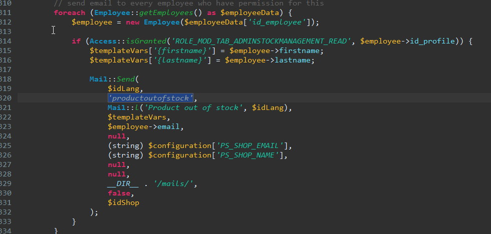Click the '{lastname}' template key
The height and width of the screenshot is (234, 491).
click(178, 60)
